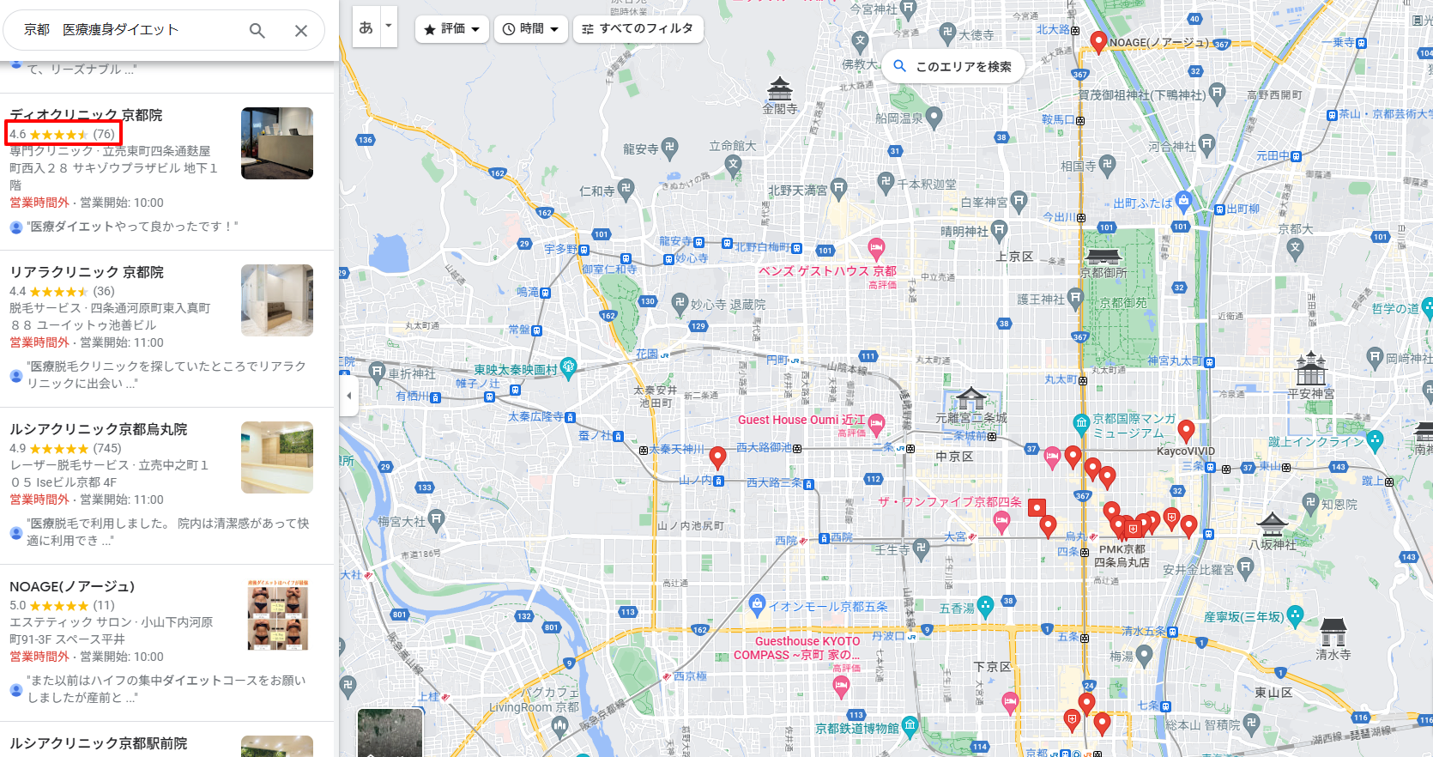Click the search magnifier icon

pyautogui.click(x=257, y=31)
